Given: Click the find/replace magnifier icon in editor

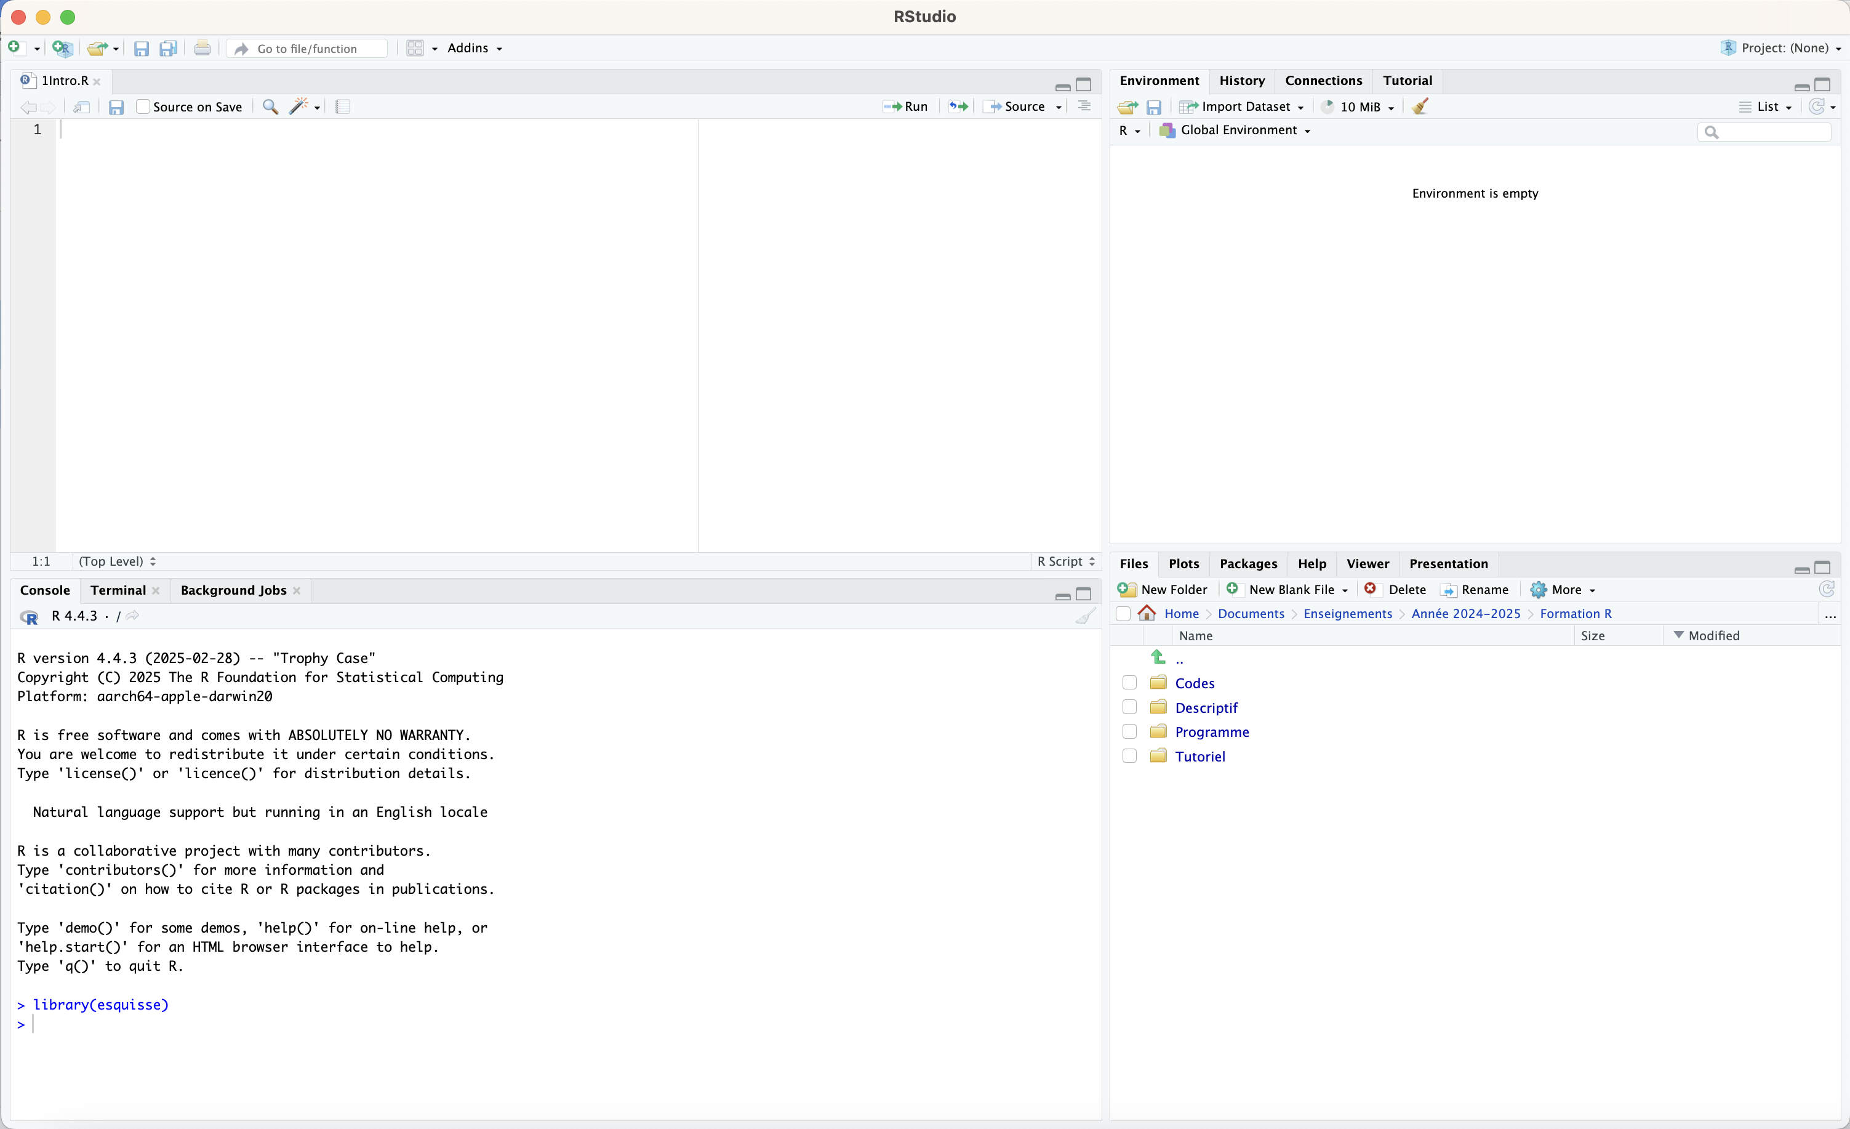Looking at the screenshot, I should click(270, 106).
